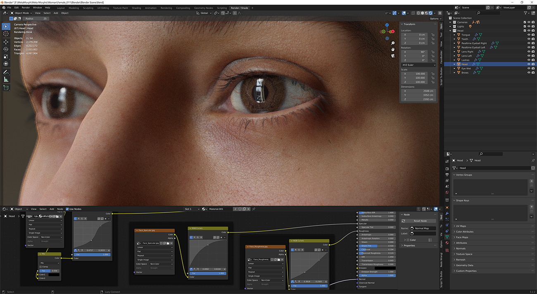Adjust the Fac slider in Mix node
Viewport: 537px width, 294px height.
point(49,270)
